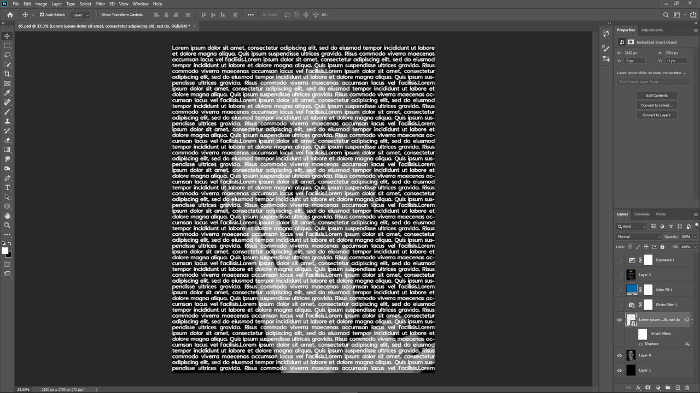Screen dimensions: 700x393
Task: Open the Move tool preset picker arrow
Action: point(32,15)
